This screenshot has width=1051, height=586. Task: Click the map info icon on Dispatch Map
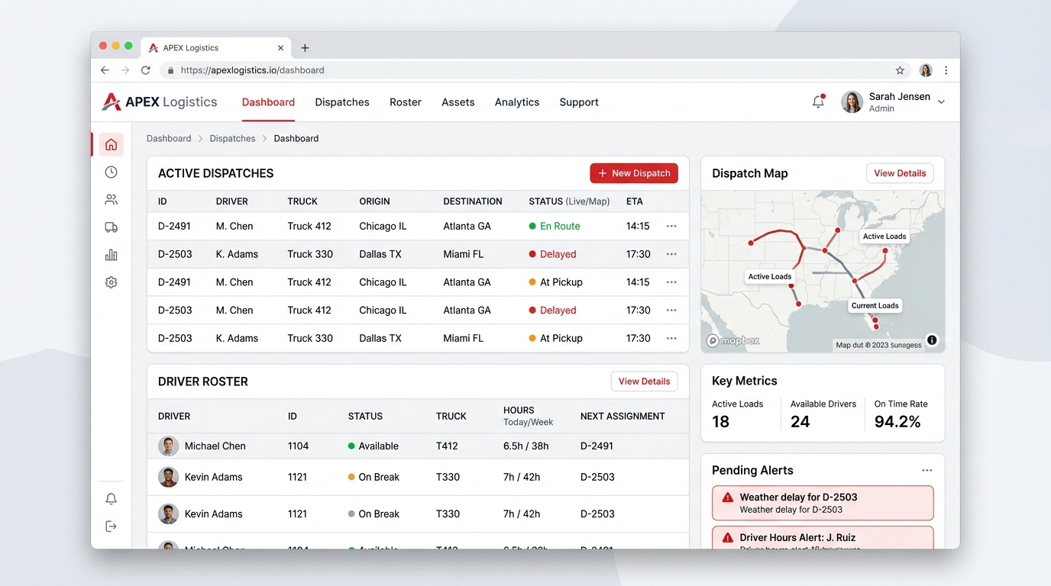(x=932, y=340)
